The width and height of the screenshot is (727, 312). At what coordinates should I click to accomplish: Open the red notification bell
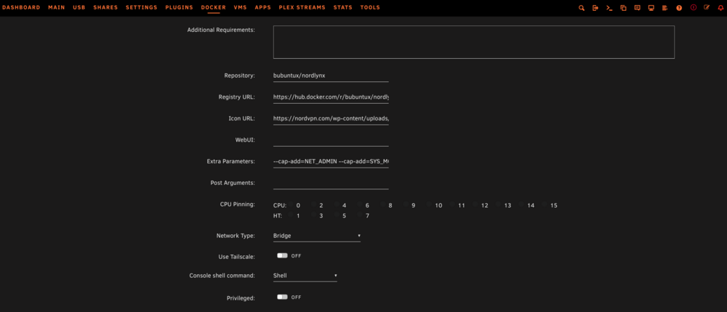(720, 7)
